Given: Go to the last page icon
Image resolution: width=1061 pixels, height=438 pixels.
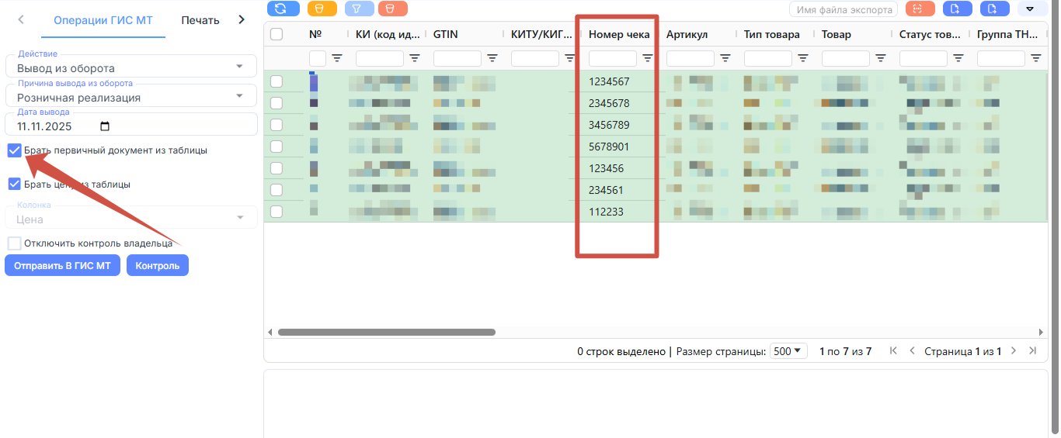Looking at the screenshot, I should coord(1032,351).
